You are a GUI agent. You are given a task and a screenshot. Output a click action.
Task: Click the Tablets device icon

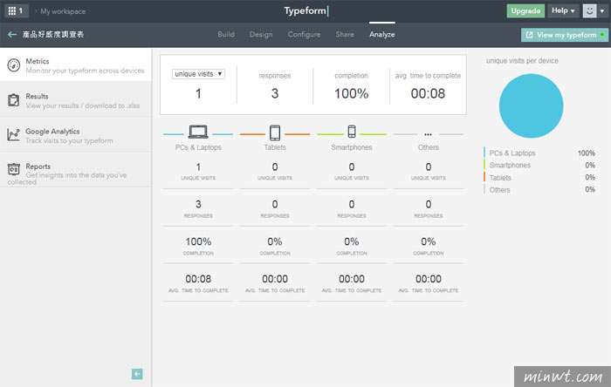pyautogui.click(x=275, y=132)
